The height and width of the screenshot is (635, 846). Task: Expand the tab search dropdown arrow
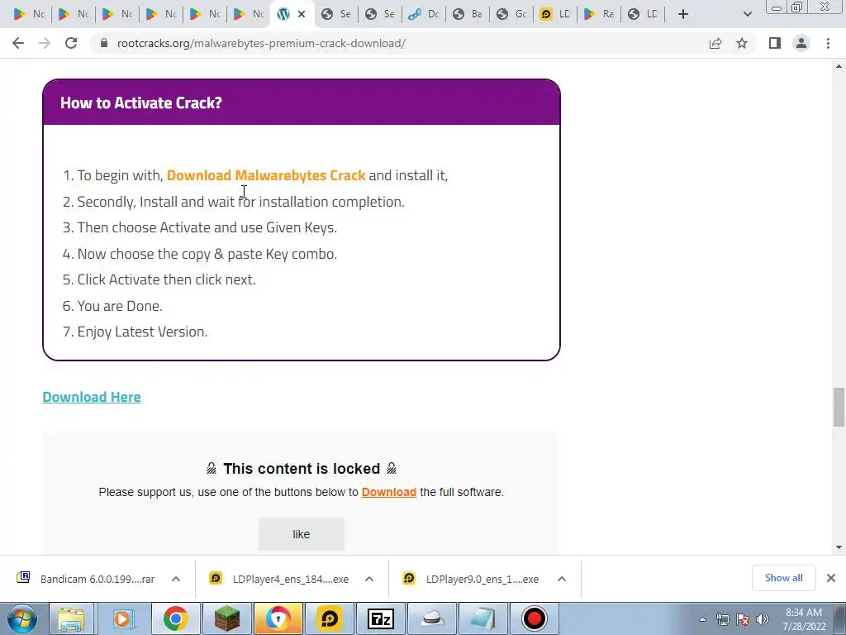[747, 14]
